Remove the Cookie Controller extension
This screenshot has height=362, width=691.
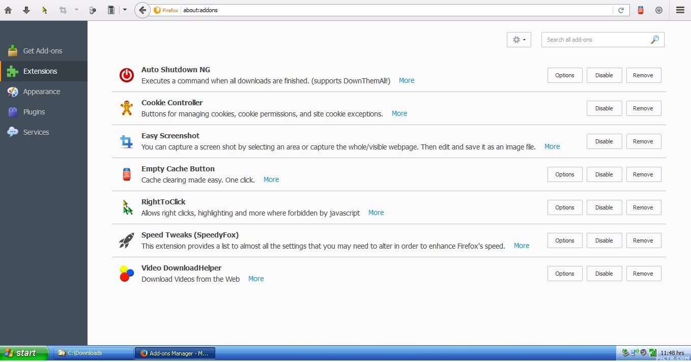coord(643,108)
